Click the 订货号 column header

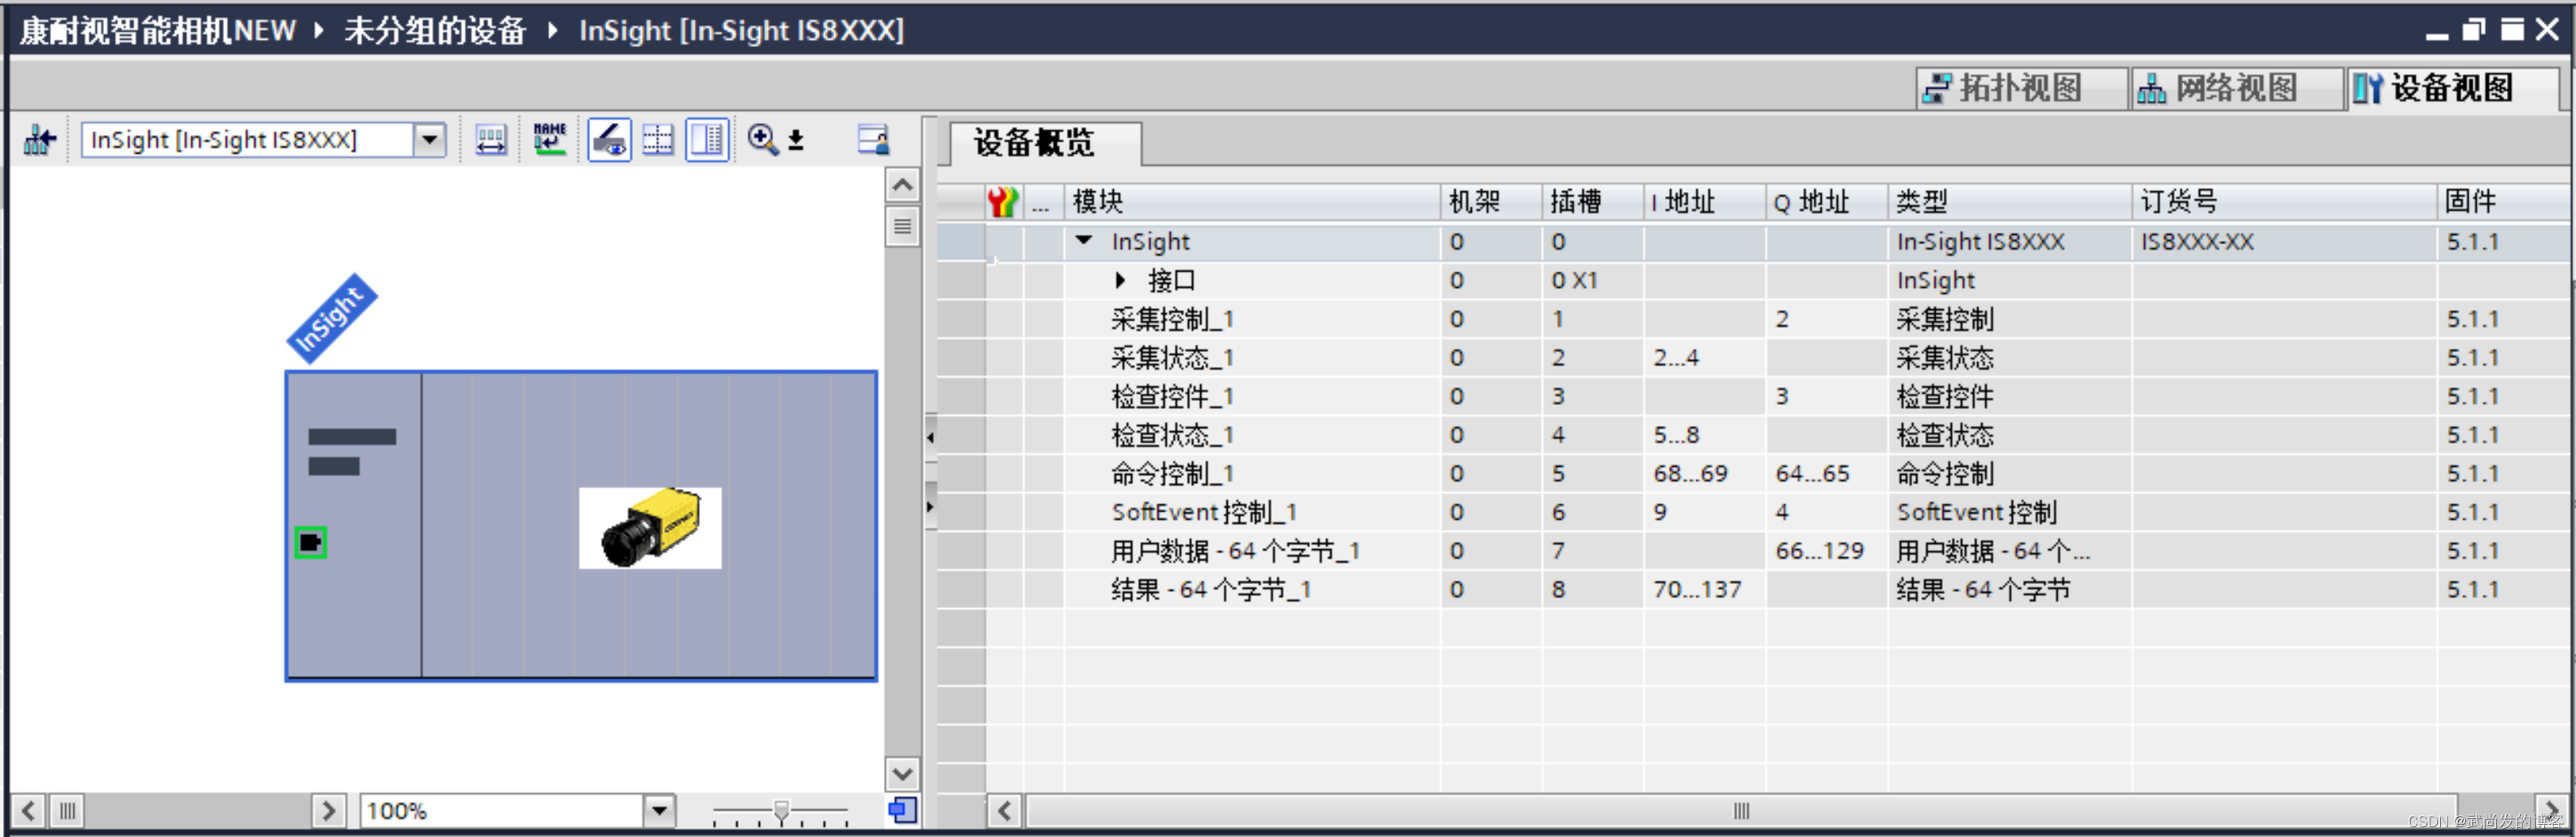point(2284,202)
